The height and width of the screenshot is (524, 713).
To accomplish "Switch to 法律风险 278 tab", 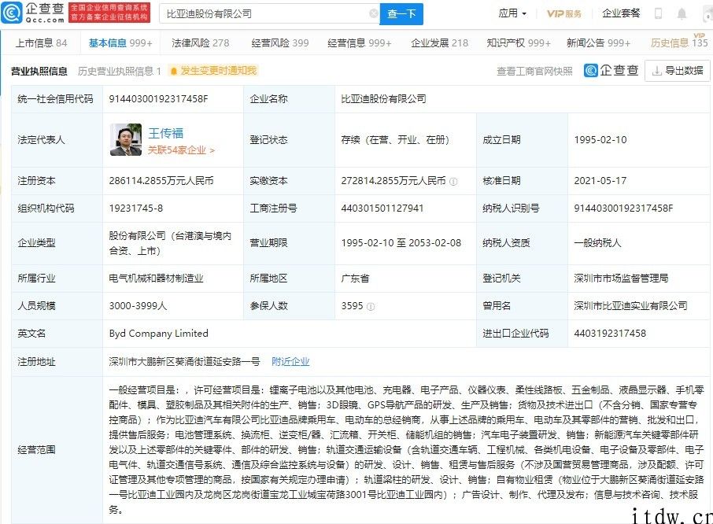I will 201,43.
